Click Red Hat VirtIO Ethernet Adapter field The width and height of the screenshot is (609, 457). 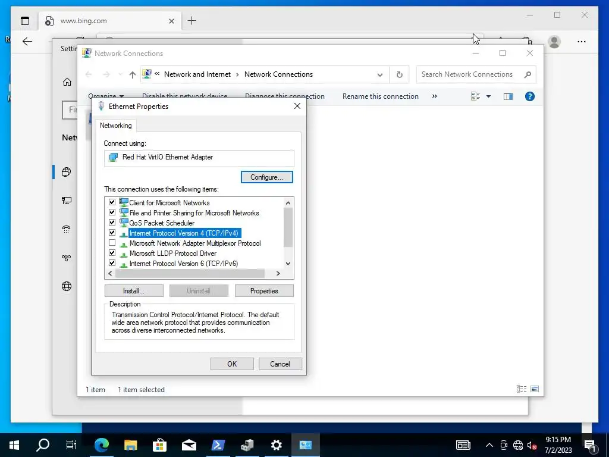[199, 158]
